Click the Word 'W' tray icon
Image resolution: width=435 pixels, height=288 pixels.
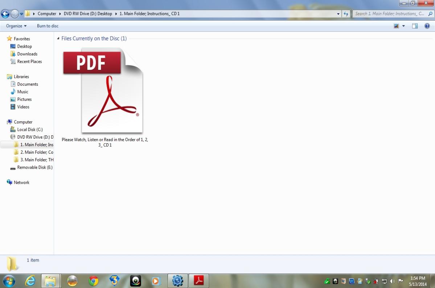[343, 281]
